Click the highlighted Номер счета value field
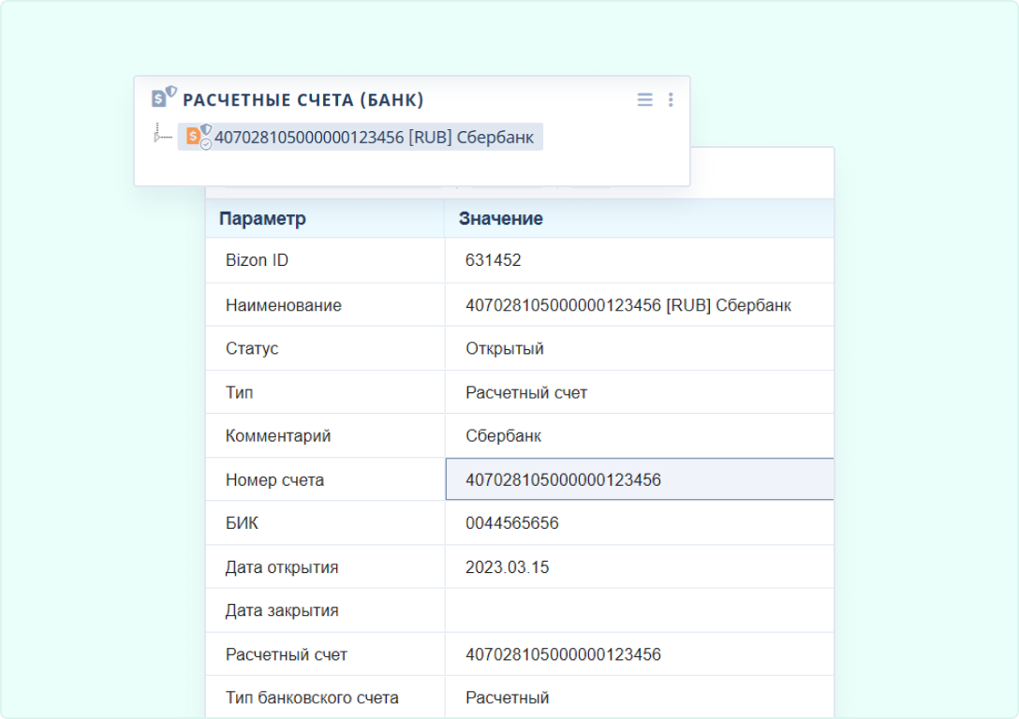Image resolution: width=1019 pixels, height=719 pixels. (639, 479)
